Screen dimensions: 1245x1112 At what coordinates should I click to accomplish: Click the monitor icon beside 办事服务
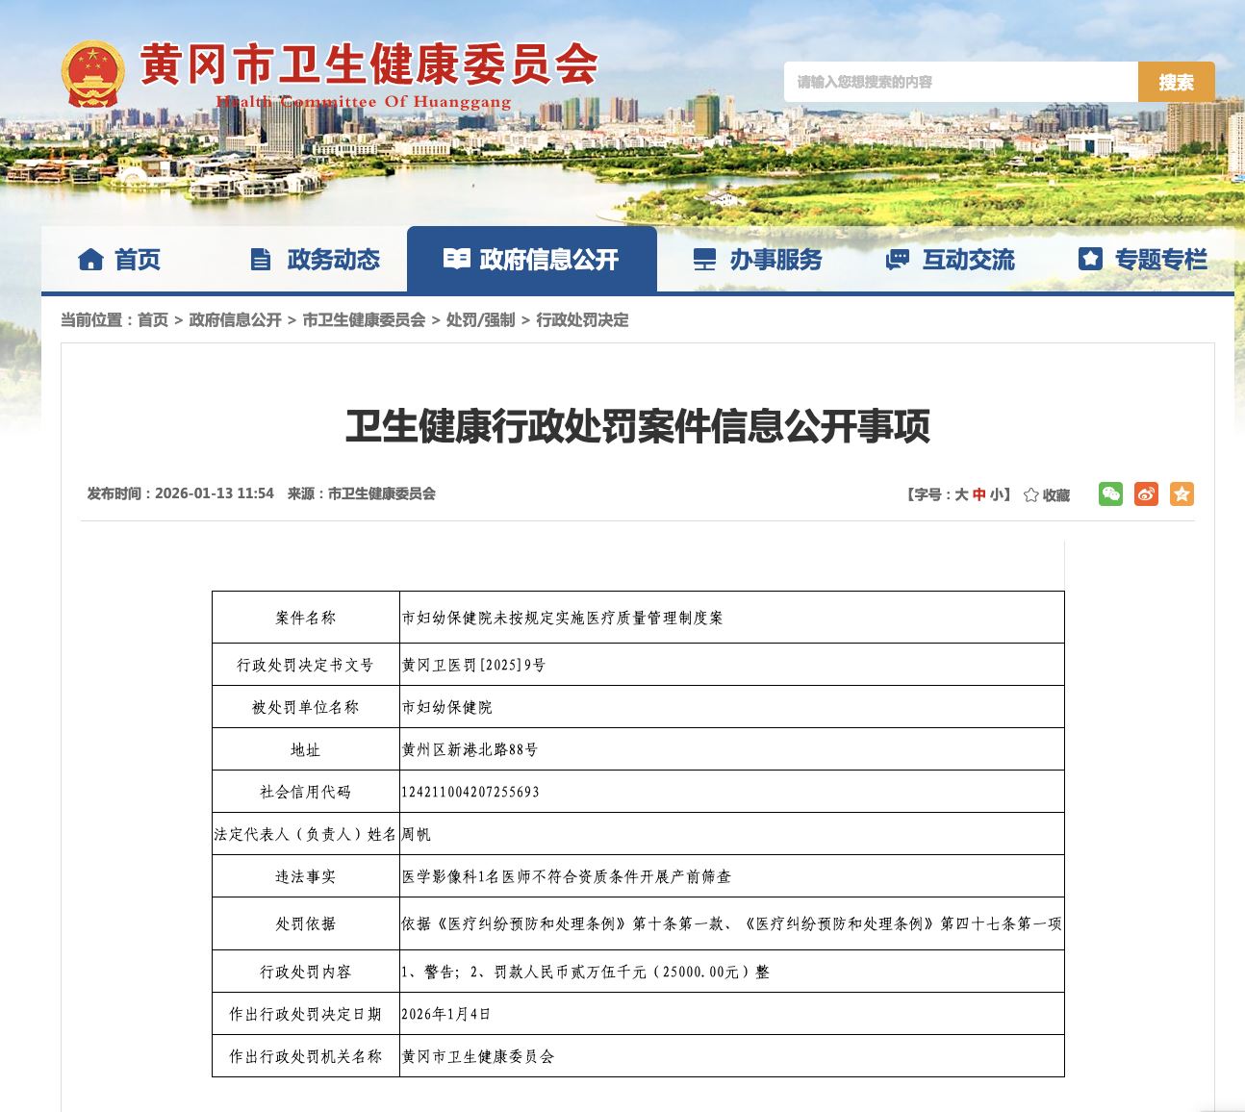(704, 260)
